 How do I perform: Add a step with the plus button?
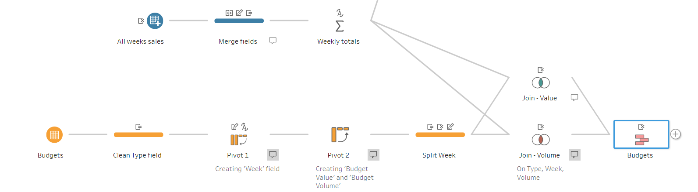pyautogui.click(x=676, y=134)
